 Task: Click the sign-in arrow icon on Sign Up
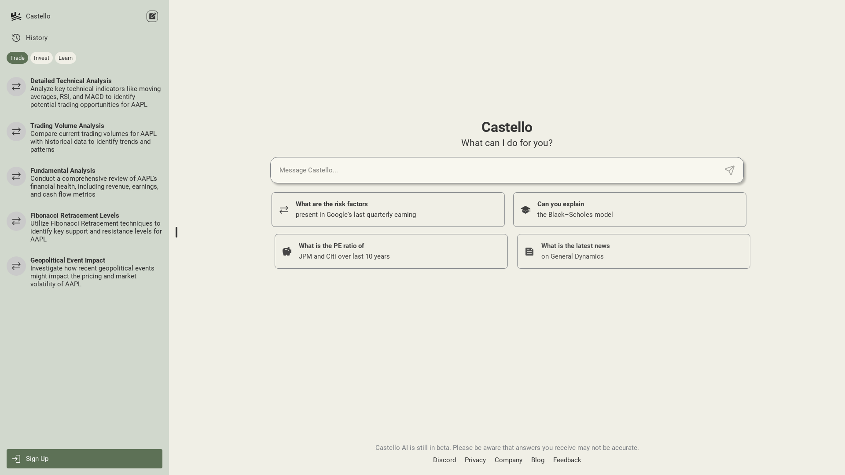(x=17, y=459)
